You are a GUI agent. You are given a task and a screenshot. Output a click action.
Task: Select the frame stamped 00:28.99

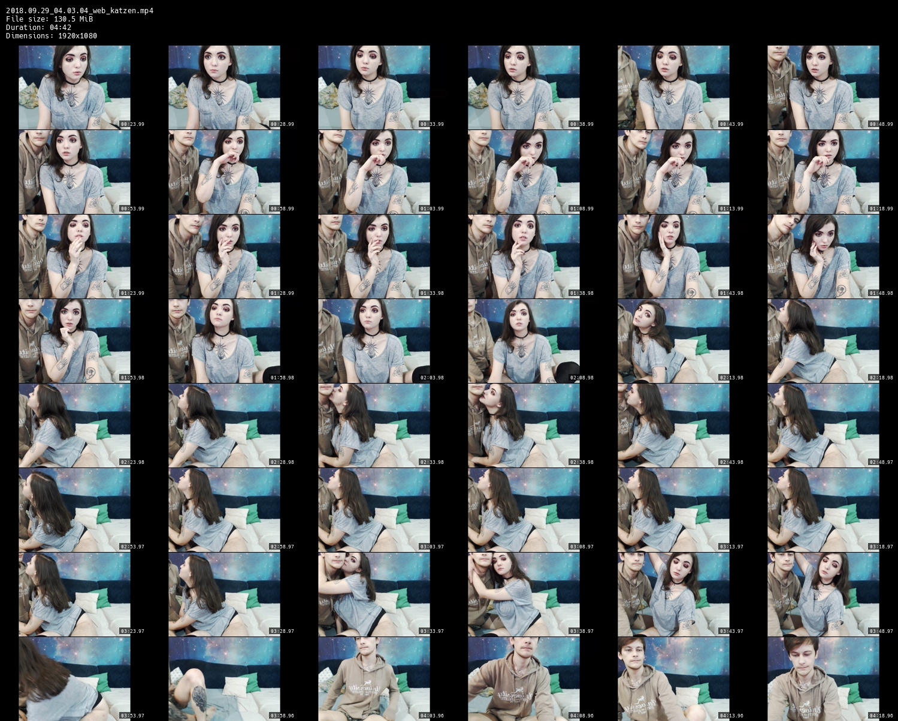click(225, 88)
